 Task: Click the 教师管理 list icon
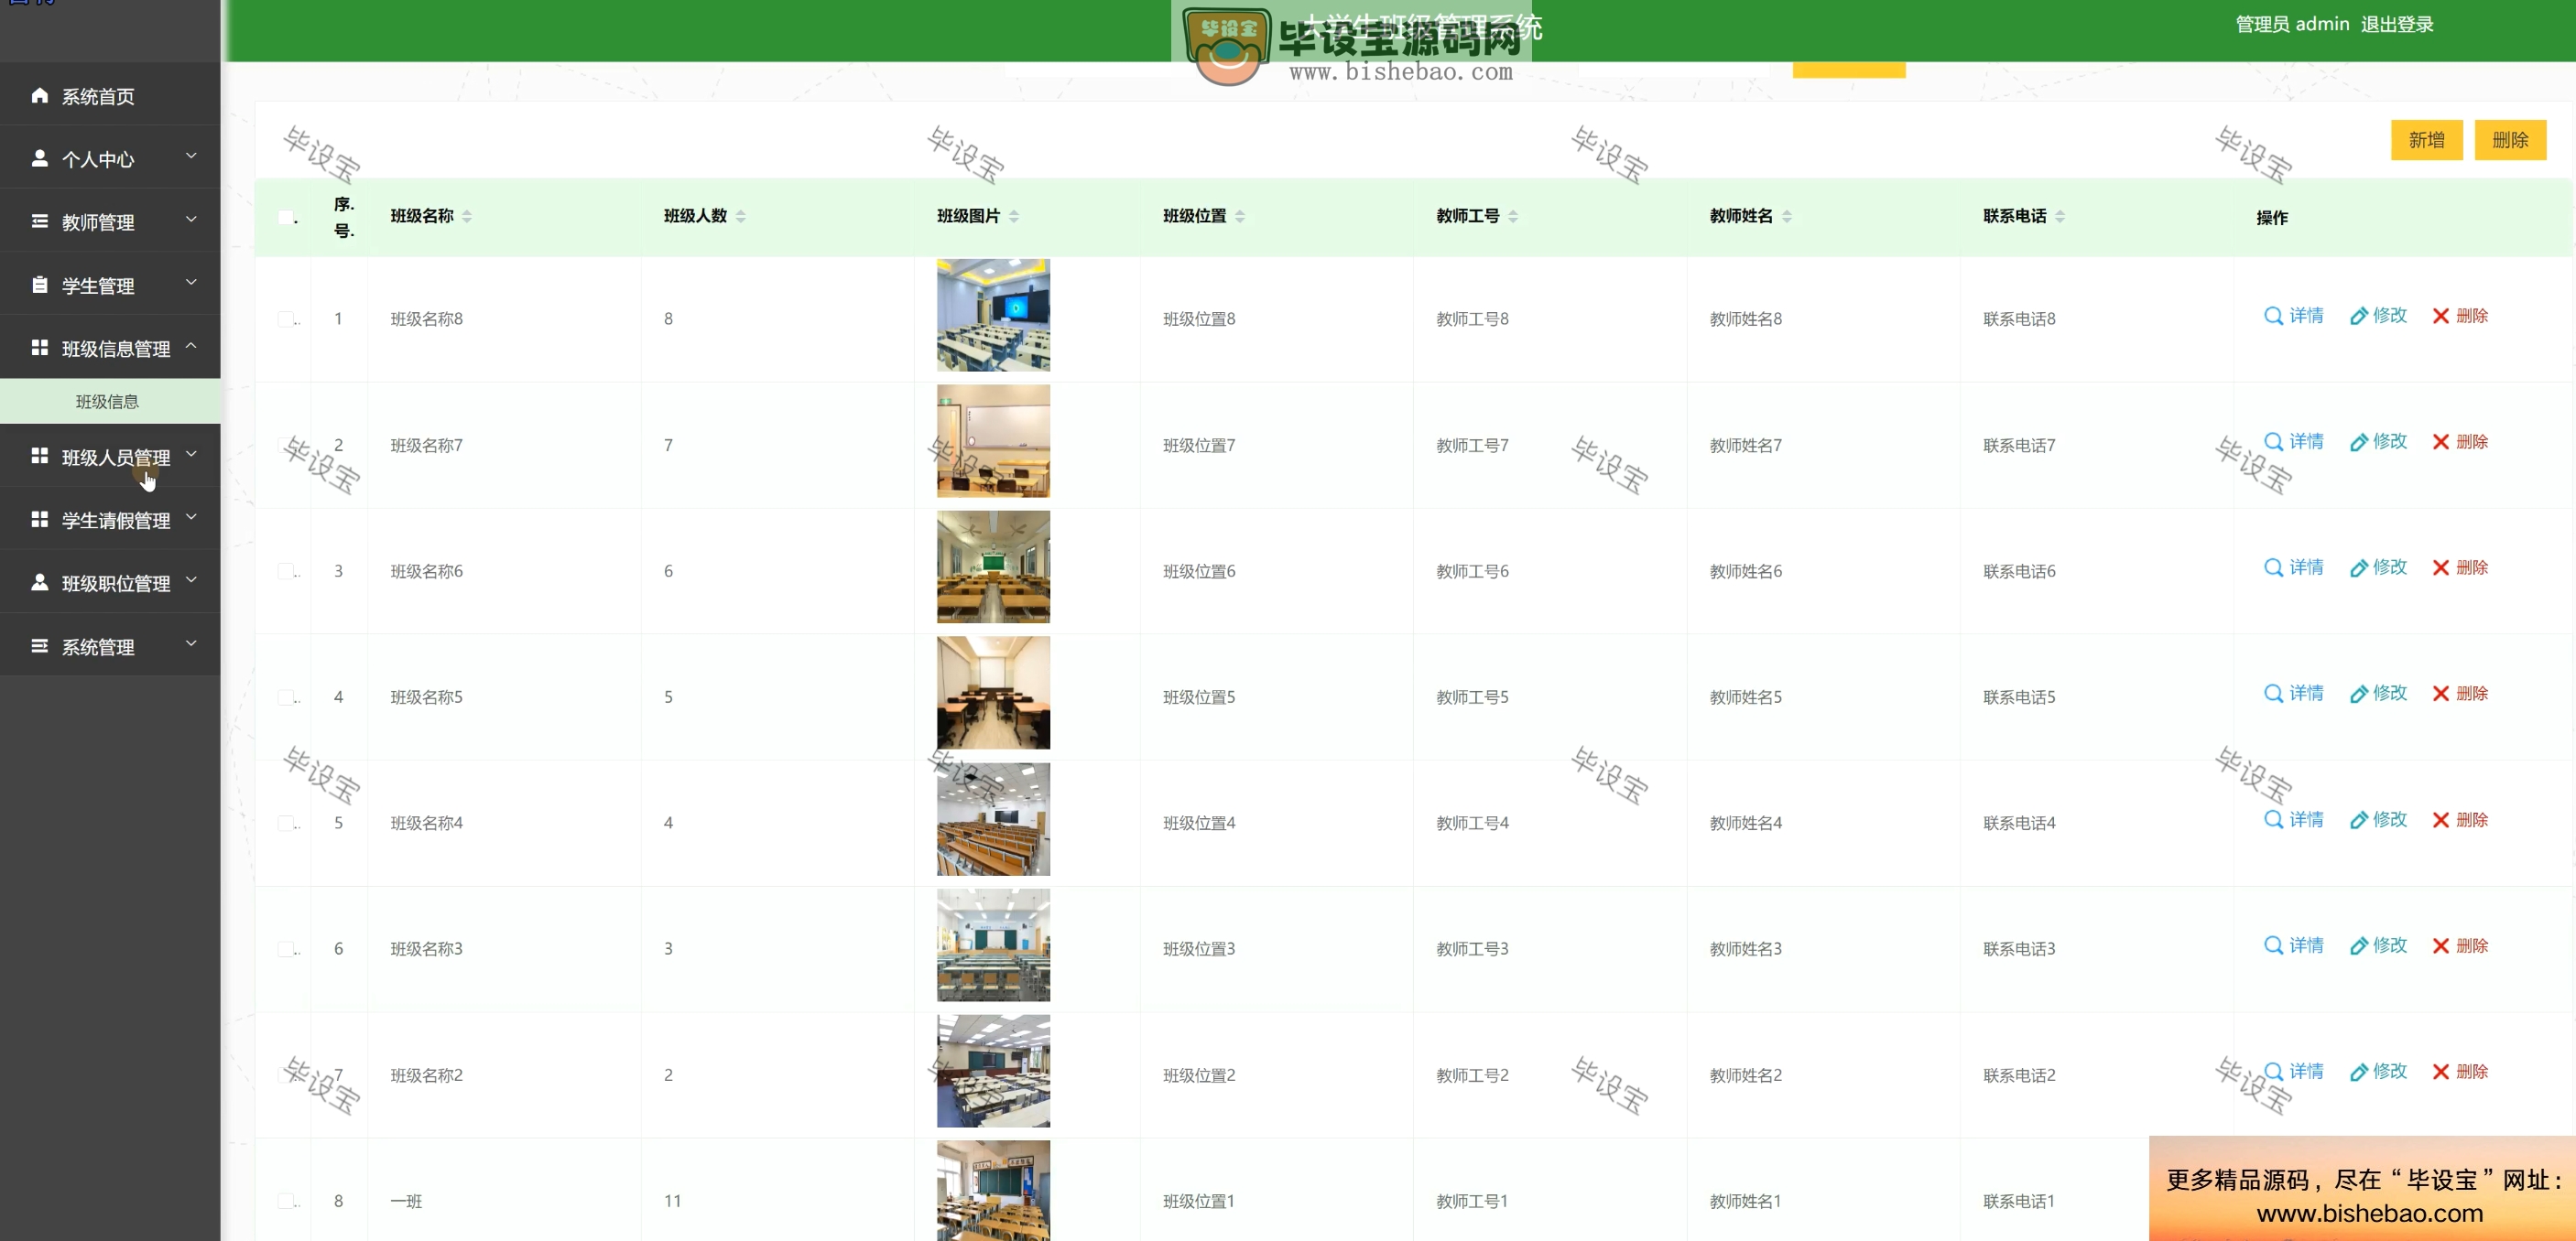pos(40,221)
